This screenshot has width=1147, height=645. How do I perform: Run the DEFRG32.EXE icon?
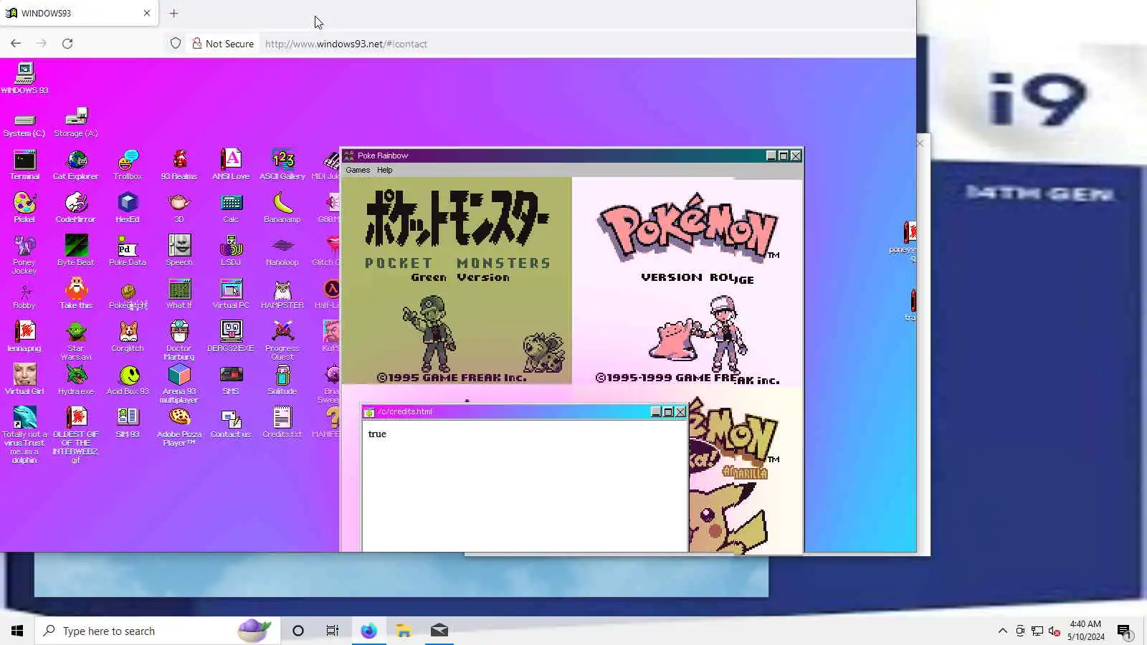(231, 337)
